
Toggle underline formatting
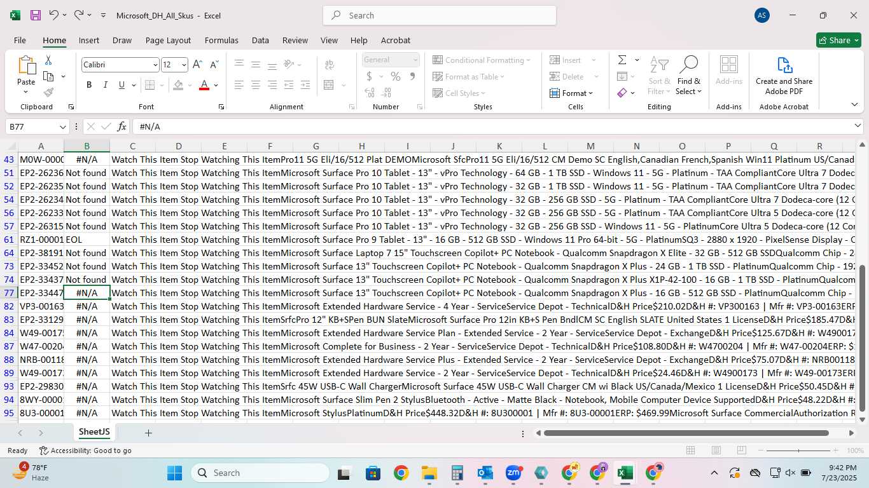[x=122, y=85]
